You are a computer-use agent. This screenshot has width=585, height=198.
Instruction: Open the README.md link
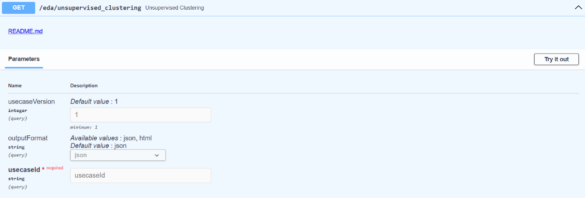click(x=25, y=31)
